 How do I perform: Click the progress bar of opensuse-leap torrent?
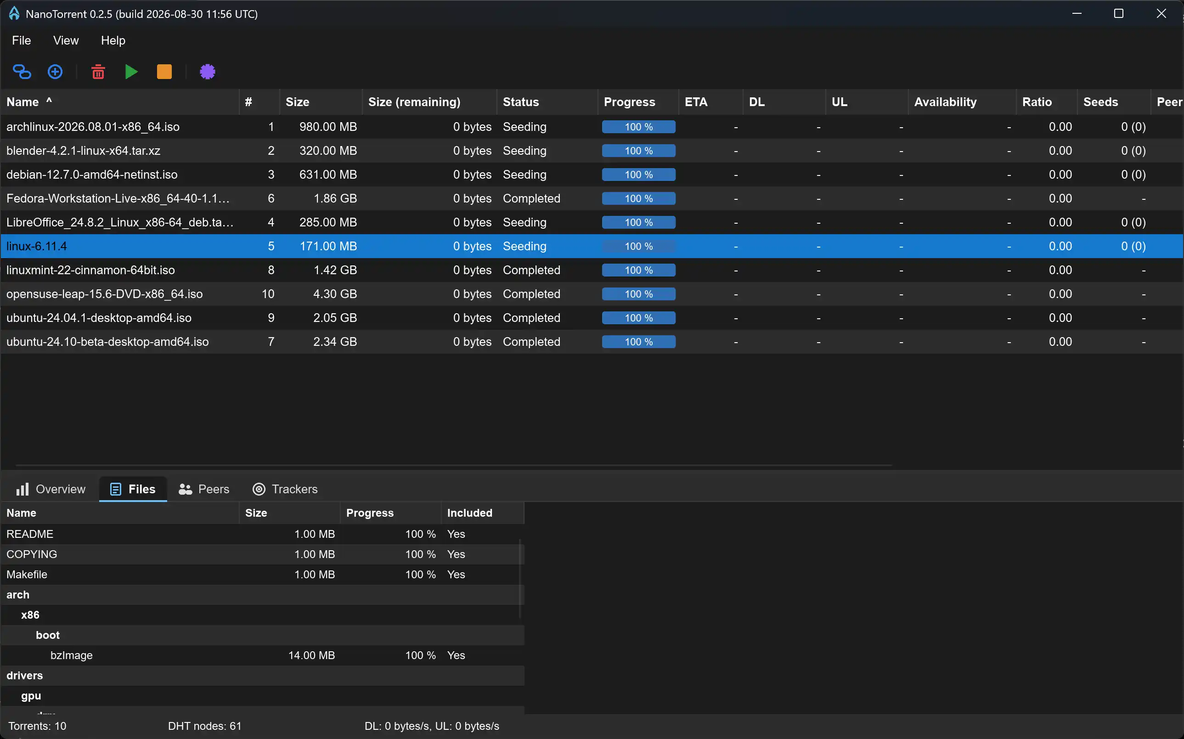point(639,294)
